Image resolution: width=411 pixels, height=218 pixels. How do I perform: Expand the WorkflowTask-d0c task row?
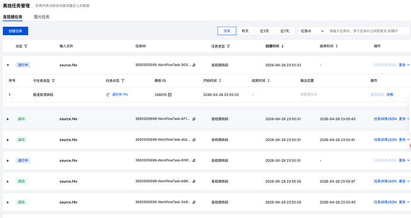click(8, 140)
